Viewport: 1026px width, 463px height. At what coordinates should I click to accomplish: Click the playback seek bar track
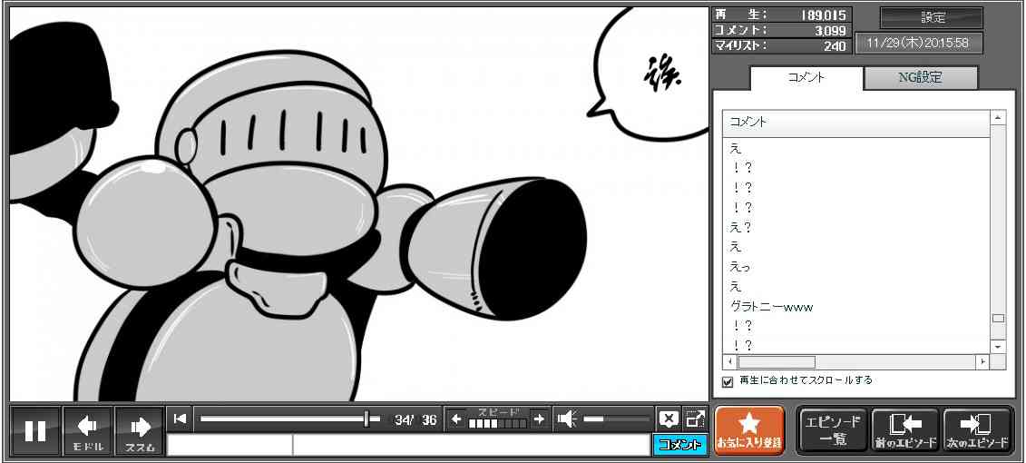click(x=281, y=419)
